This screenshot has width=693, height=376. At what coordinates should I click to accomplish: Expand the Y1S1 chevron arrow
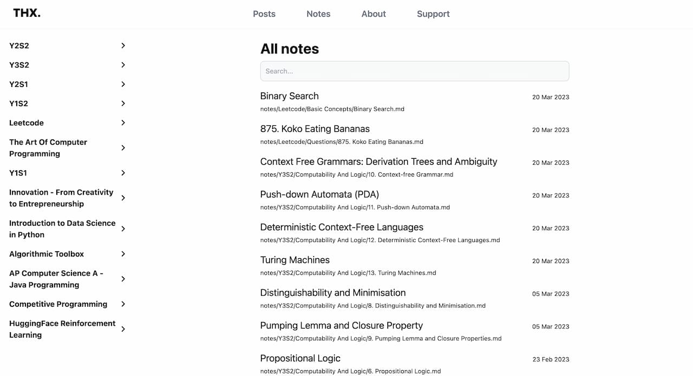pyautogui.click(x=123, y=173)
